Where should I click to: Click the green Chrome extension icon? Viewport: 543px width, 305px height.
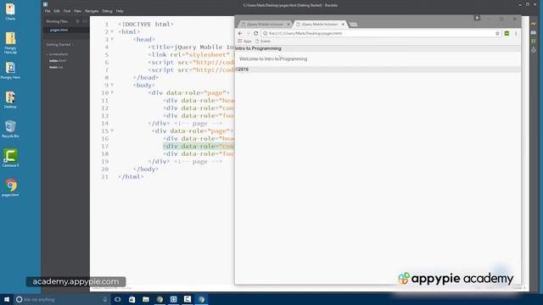coord(507,34)
